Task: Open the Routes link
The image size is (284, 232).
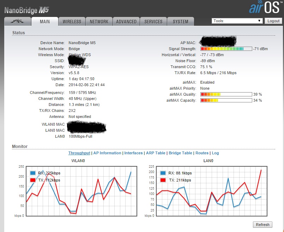Action: [202, 153]
